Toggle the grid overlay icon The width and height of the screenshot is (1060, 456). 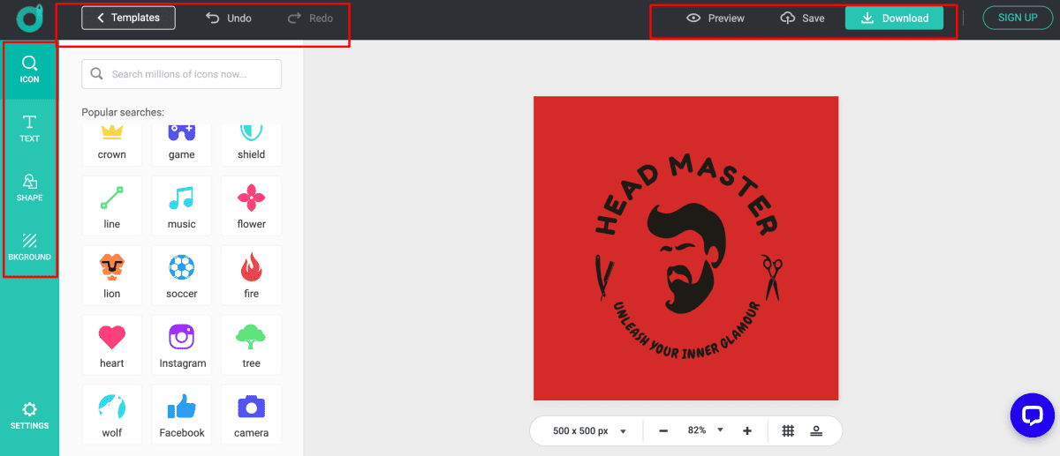(x=788, y=430)
